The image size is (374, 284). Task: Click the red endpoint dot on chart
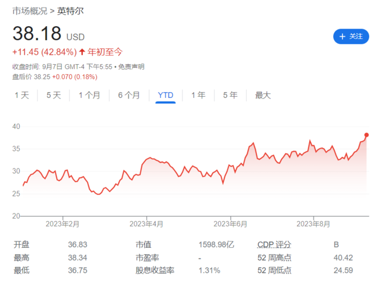(x=366, y=135)
